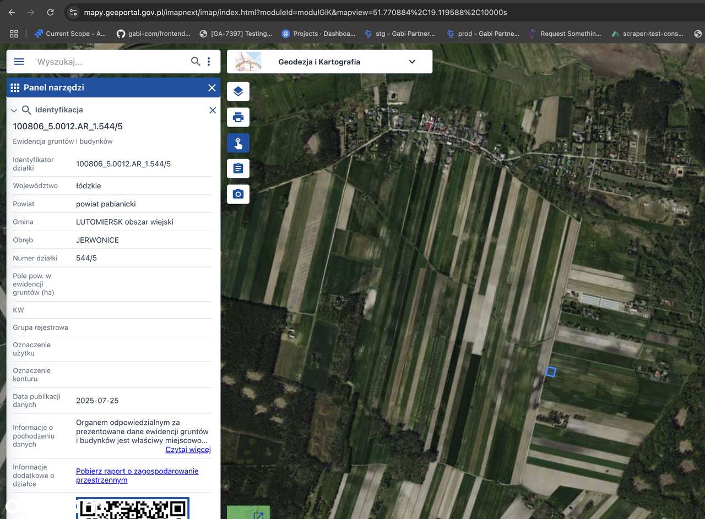
Task: Click the parcel QR code image
Action: (x=133, y=508)
